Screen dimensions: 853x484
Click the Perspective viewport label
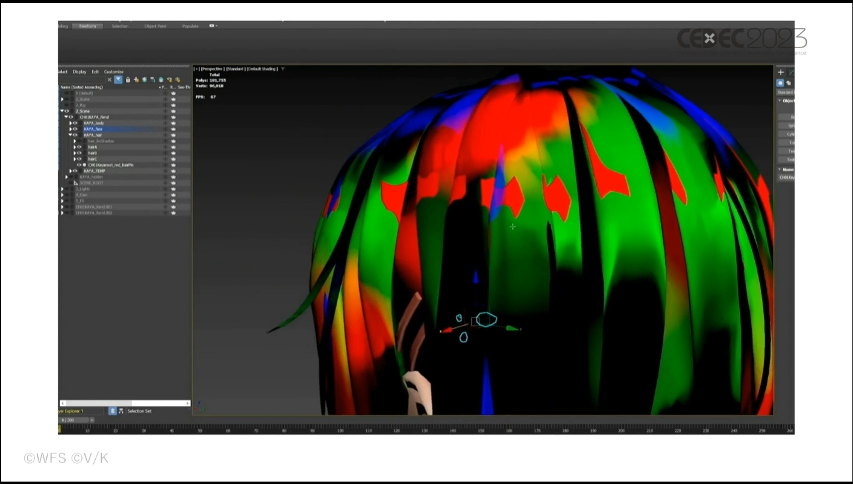(x=213, y=69)
